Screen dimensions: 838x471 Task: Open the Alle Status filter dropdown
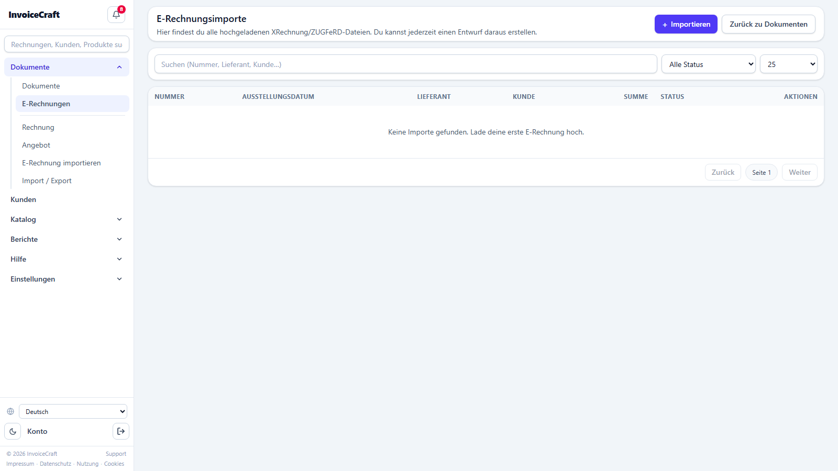point(708,64)
